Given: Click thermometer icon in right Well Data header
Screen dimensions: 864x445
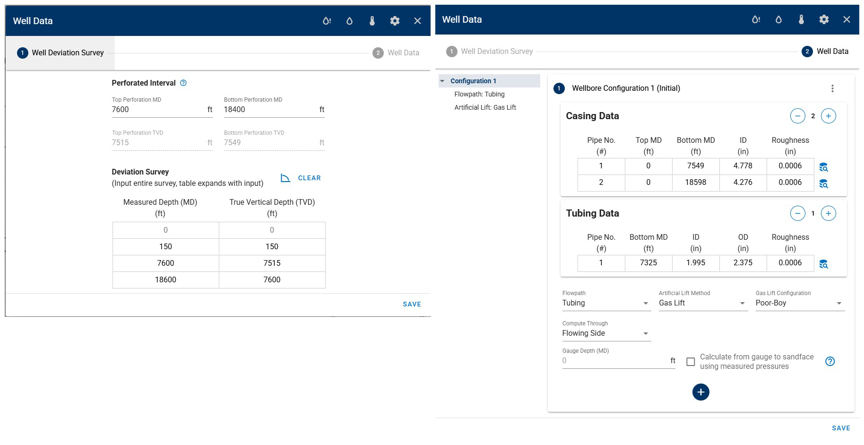Looking at the screenshot, I should click(801, 19).
